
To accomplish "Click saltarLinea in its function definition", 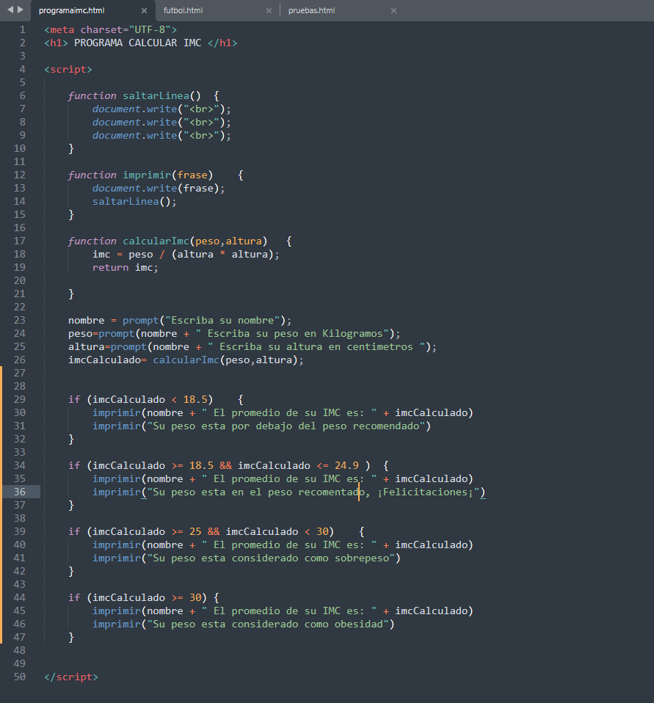I will tap(156, 96).
